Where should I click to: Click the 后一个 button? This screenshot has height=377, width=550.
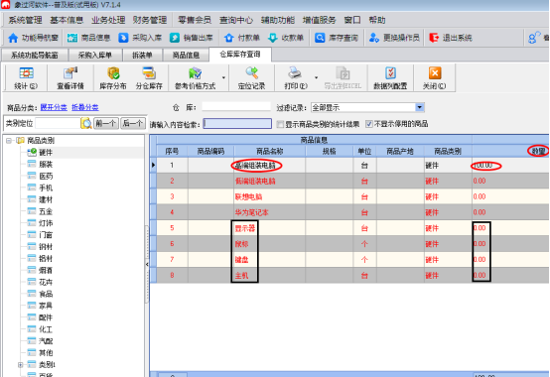pyautogui.click(x=133, y=123)
